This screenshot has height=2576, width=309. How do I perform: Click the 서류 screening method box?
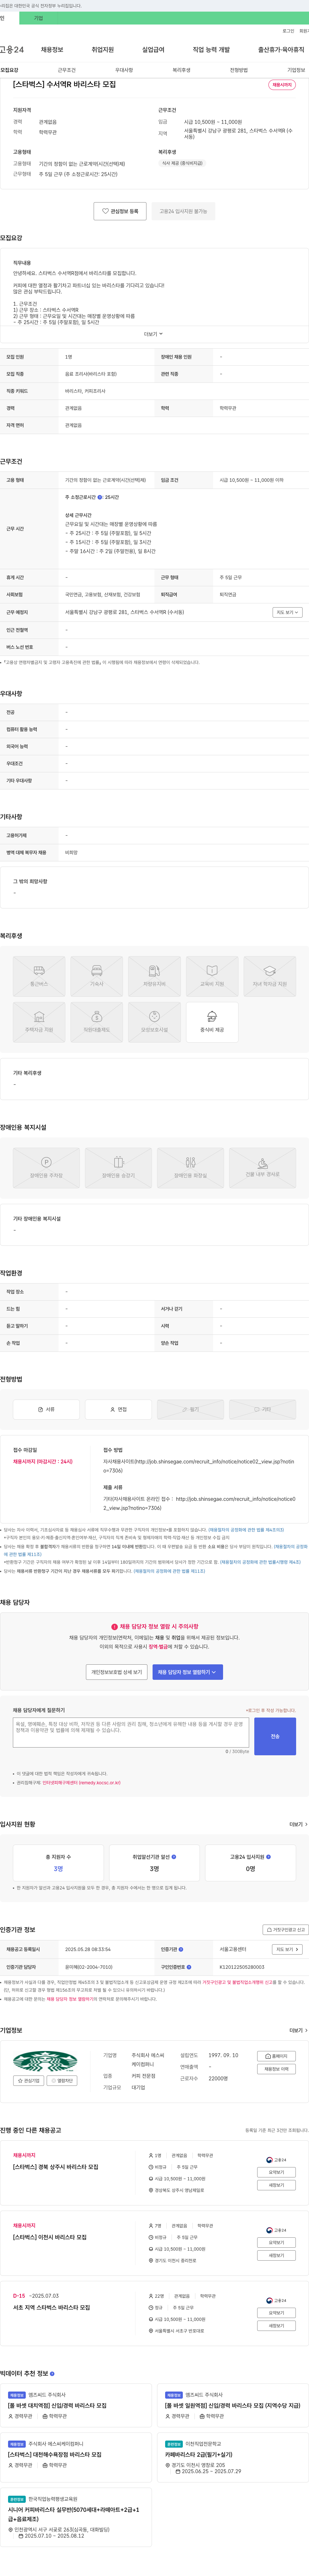coord(46,1409)
